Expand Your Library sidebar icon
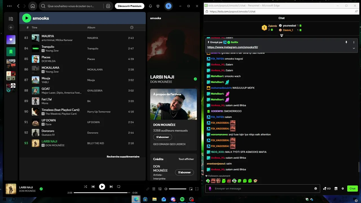 pos(11,19)
